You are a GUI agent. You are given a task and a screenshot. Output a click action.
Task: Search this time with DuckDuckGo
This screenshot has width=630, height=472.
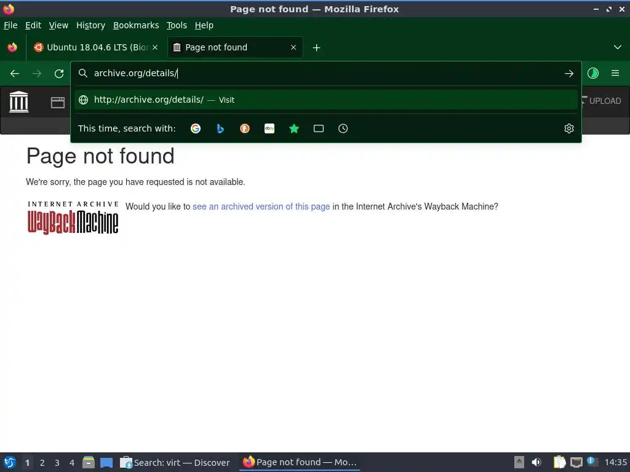[x=245, y=128]
